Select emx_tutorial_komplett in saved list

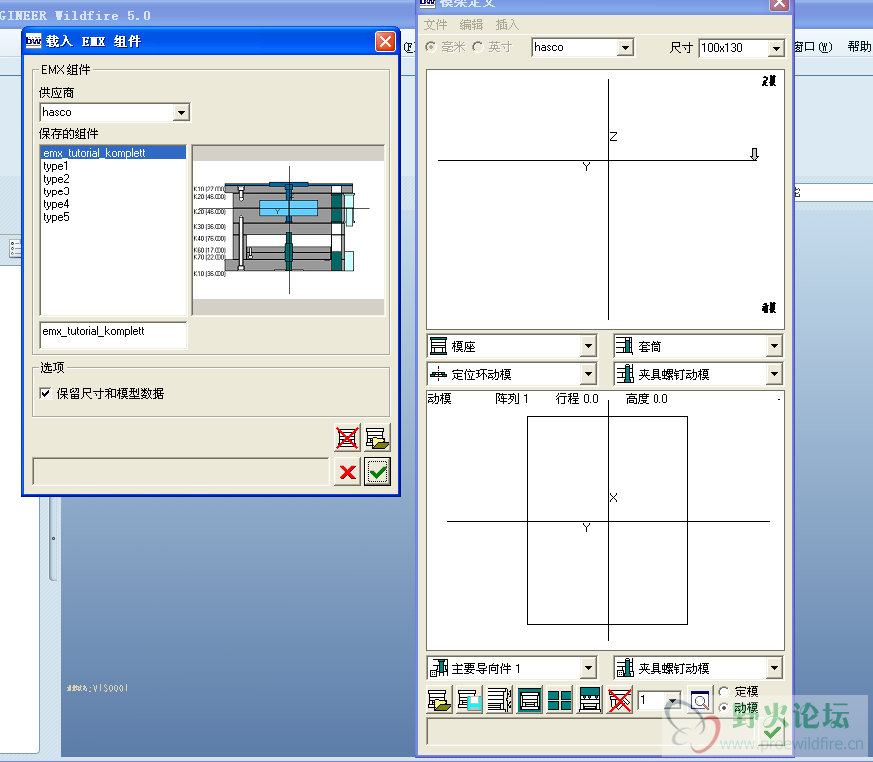113,153
